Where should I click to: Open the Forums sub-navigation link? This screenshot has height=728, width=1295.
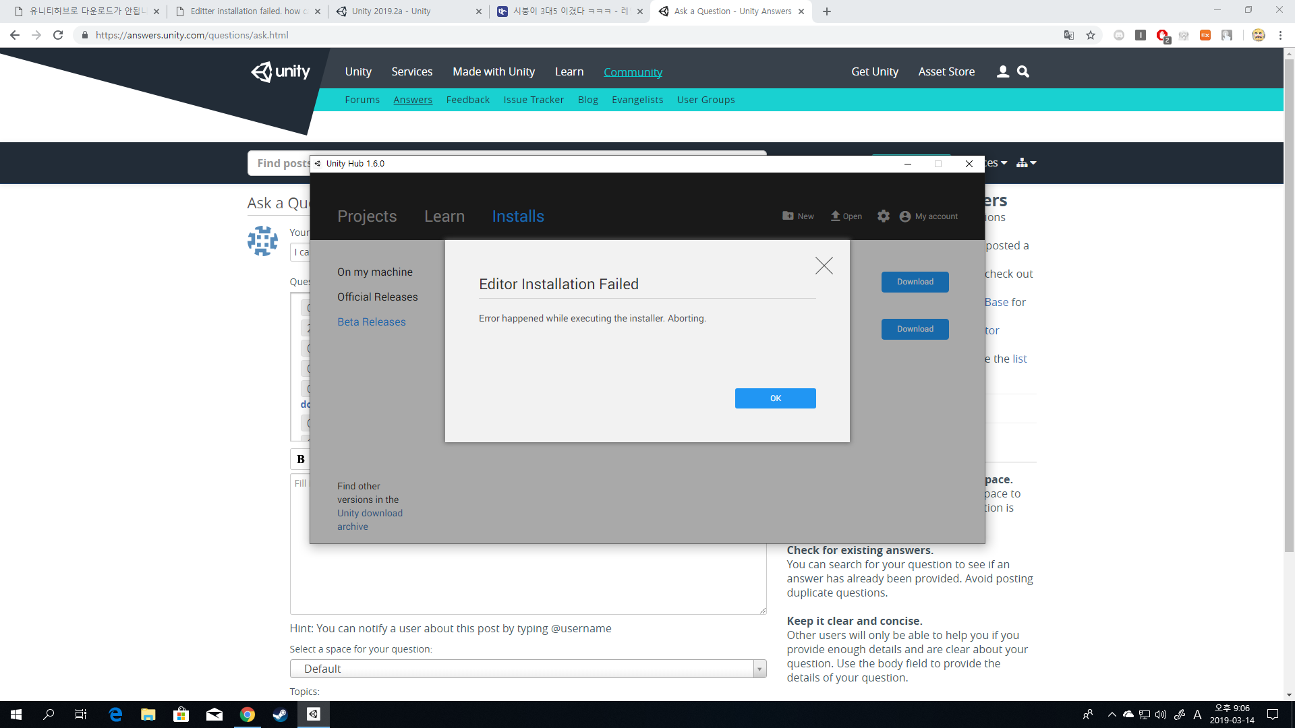[362, 100]
